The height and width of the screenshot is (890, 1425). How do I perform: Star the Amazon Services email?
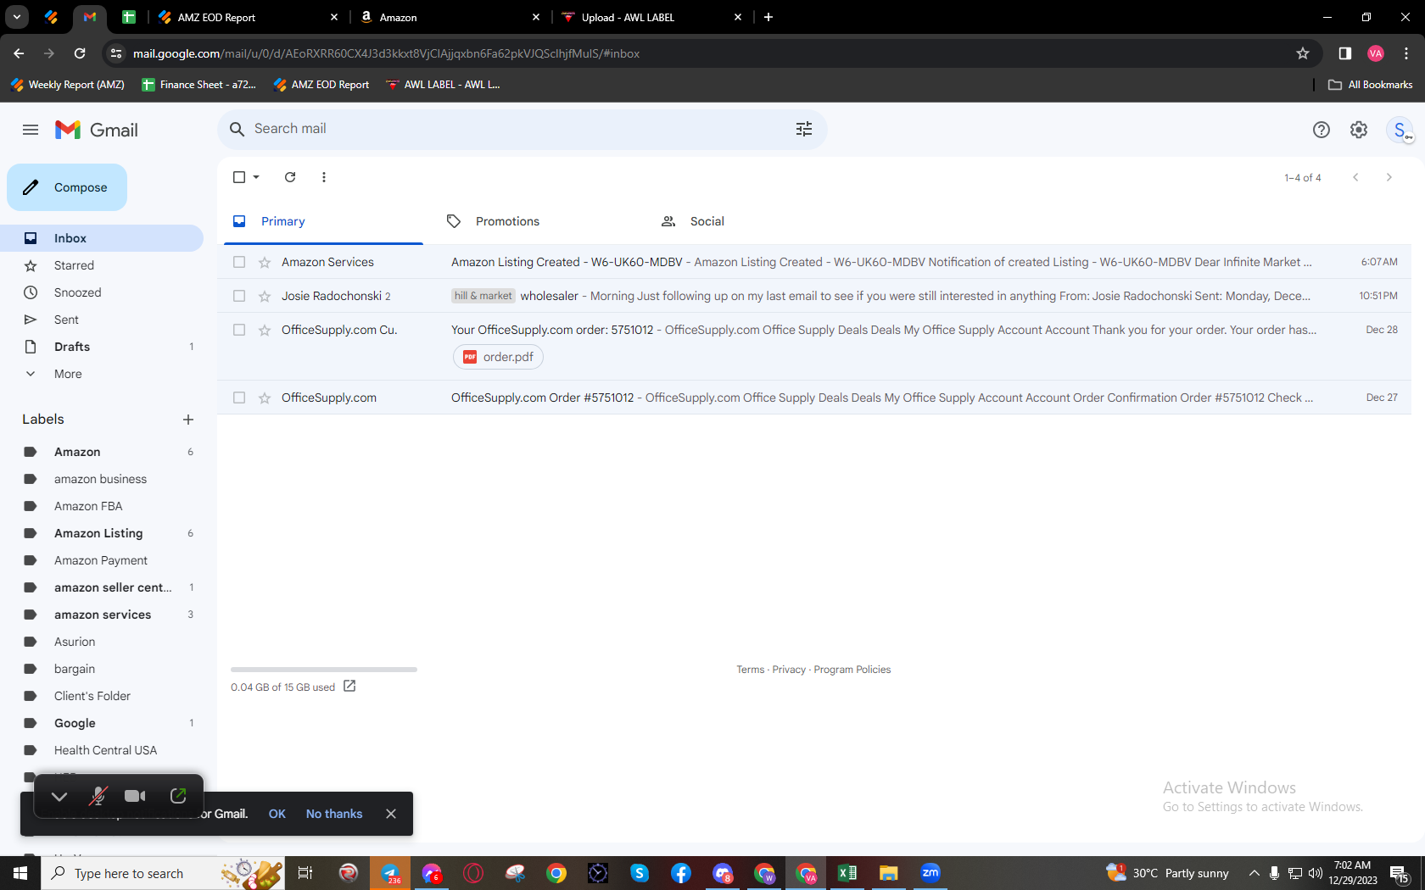[265, 262]
